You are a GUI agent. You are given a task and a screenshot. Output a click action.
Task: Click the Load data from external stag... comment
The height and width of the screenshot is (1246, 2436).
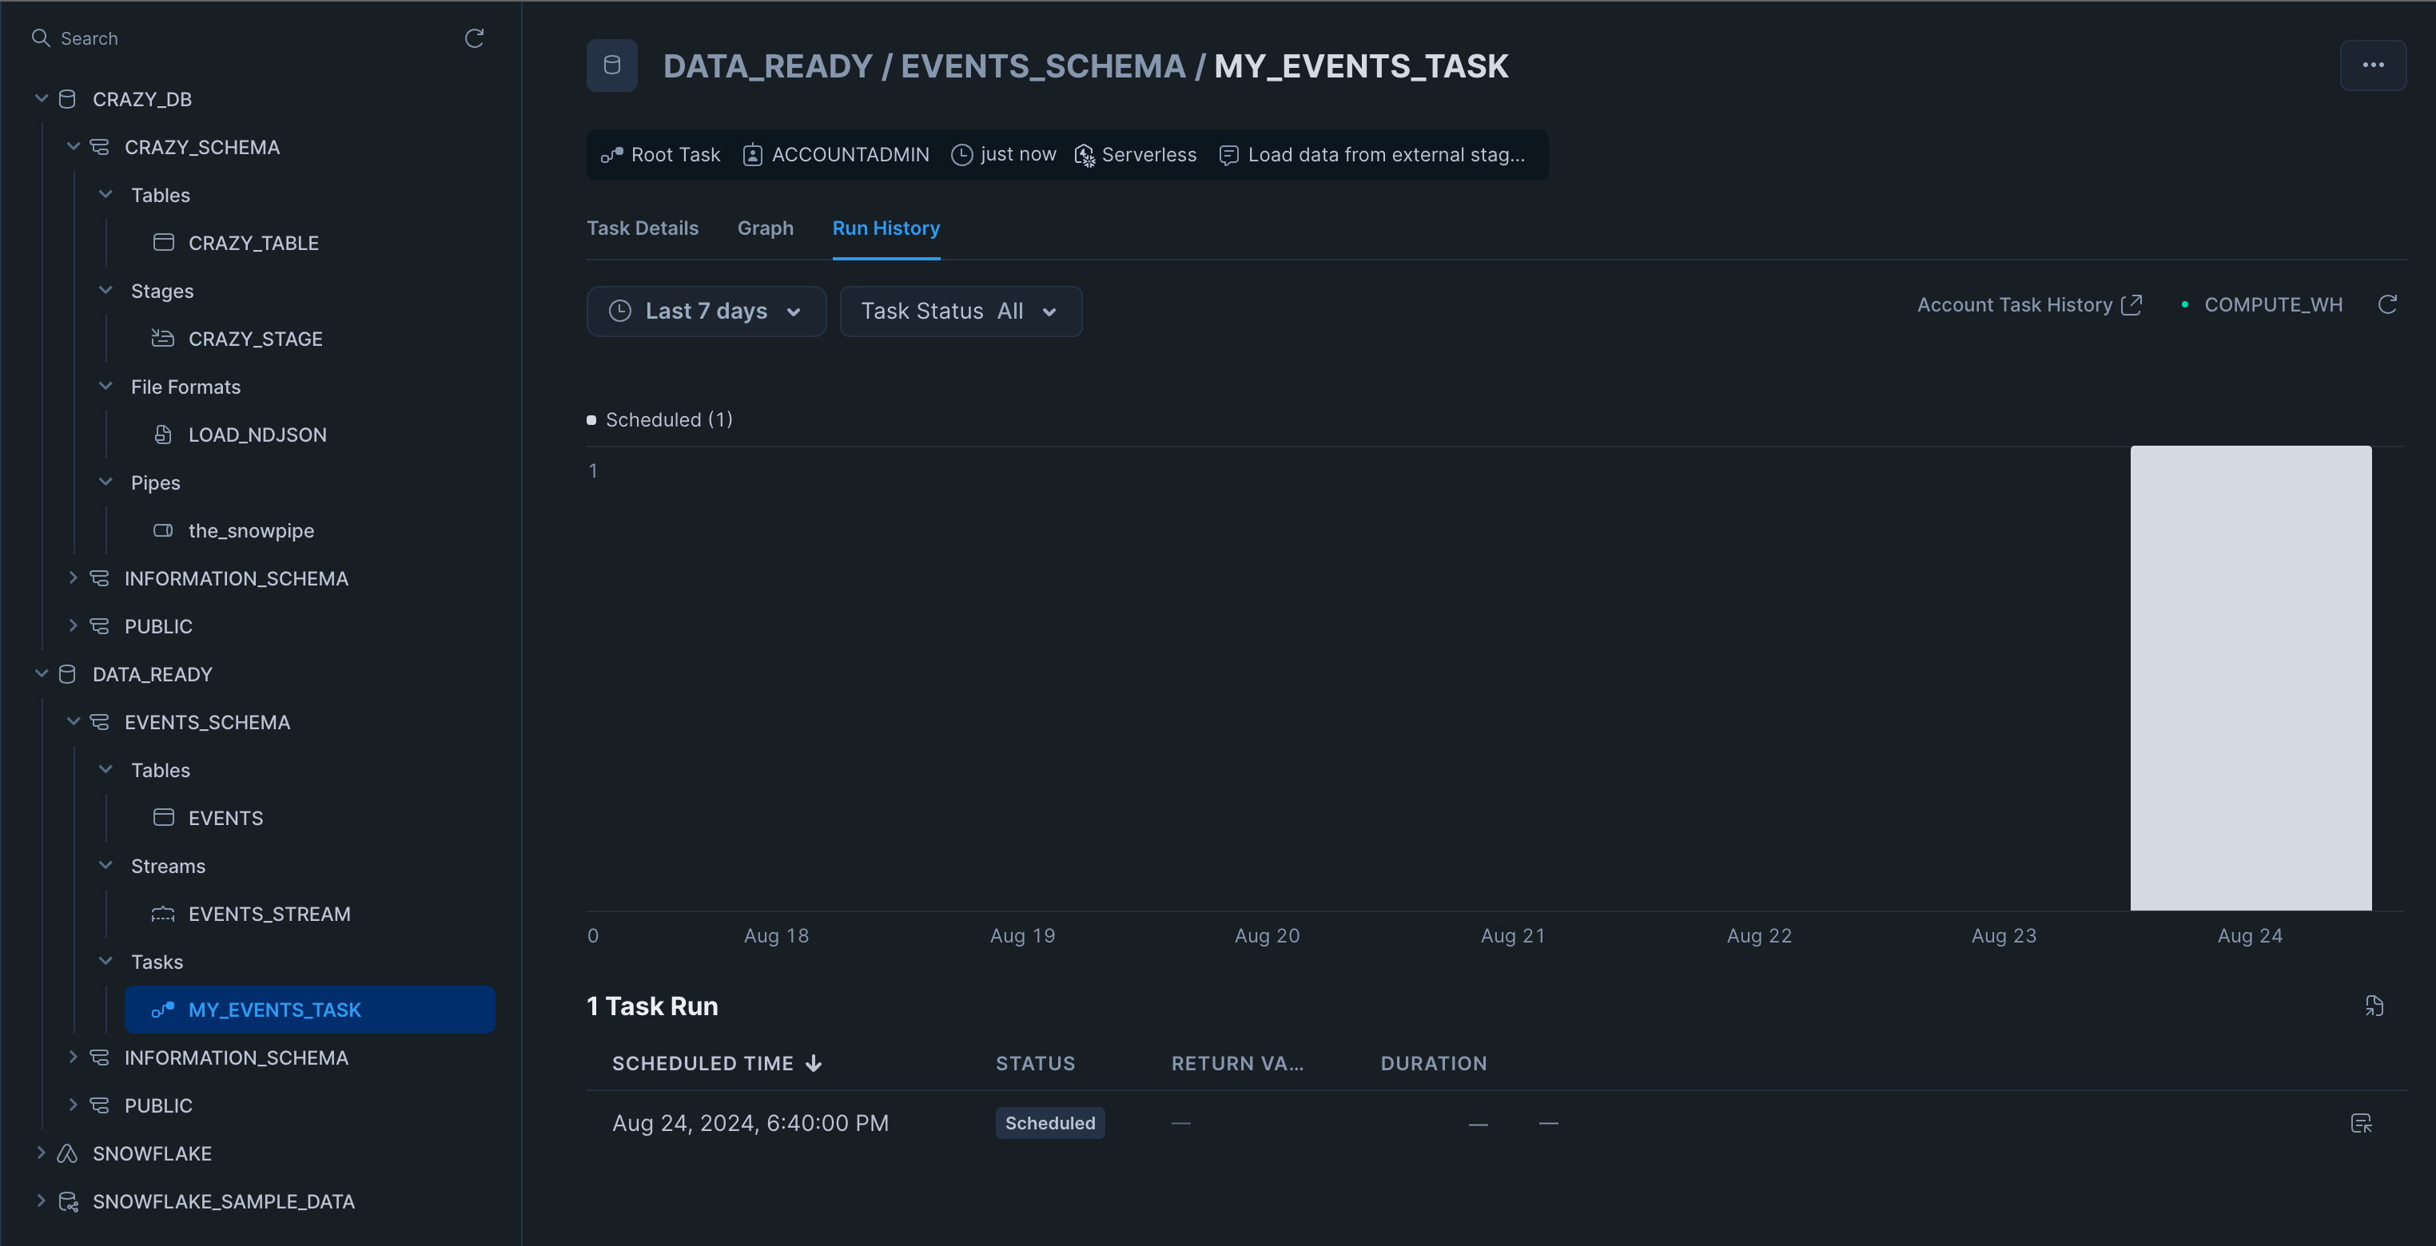[1385, 154]
